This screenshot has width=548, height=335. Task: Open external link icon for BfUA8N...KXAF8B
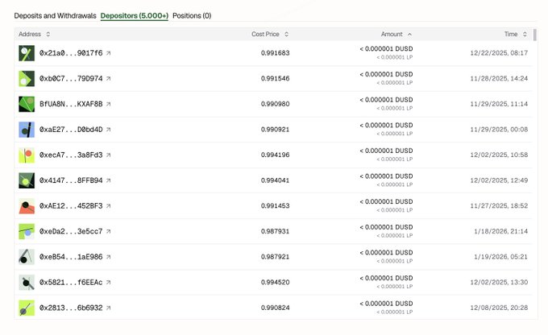coord(108,104)
